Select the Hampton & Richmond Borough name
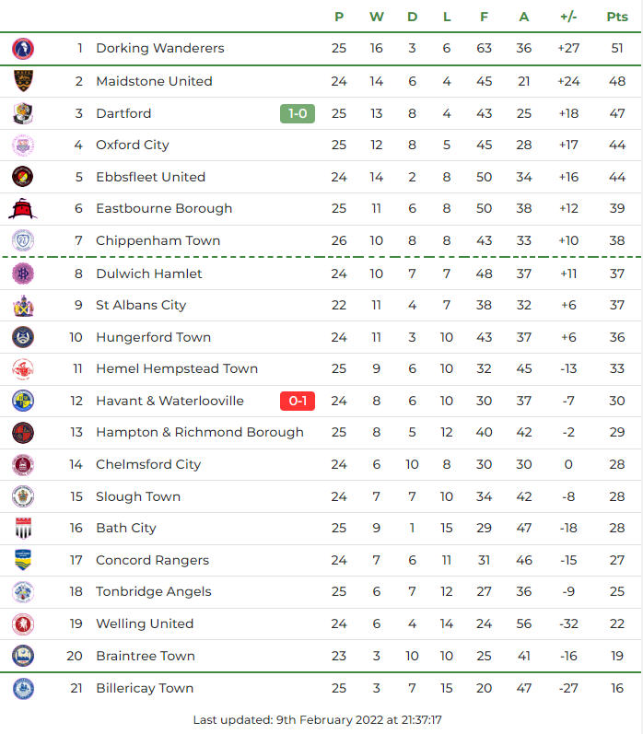 point(199,432)
